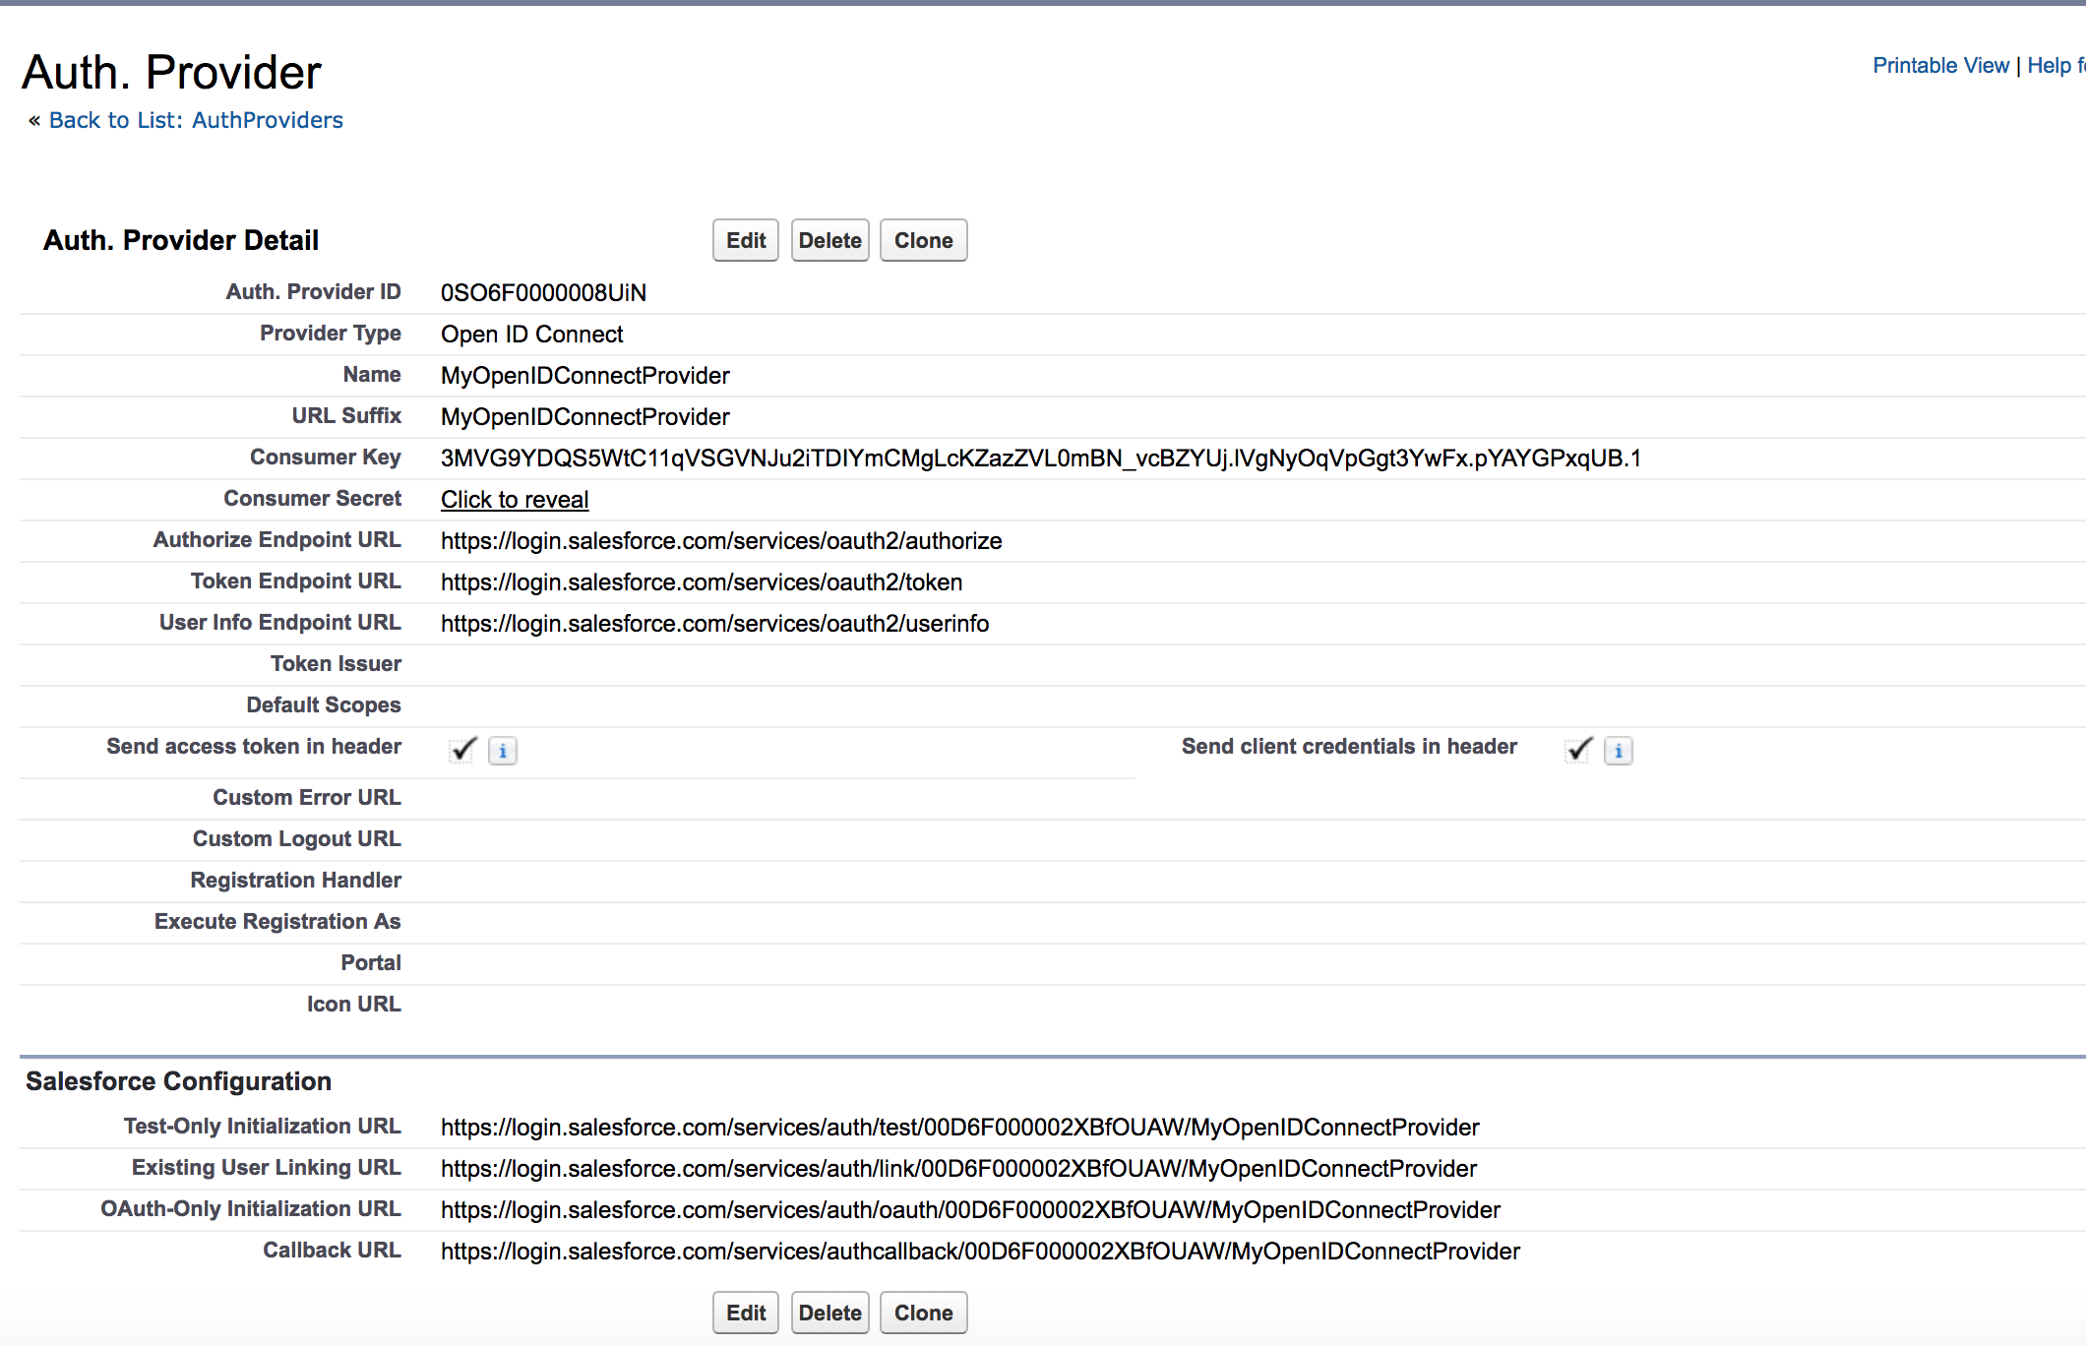
Task: Click the Test-Only Initialization URL value
Action: pos(959,1128)
